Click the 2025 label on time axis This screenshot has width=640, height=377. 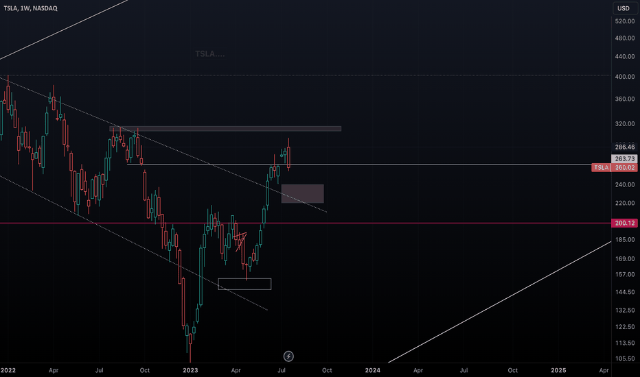(558, 370)
